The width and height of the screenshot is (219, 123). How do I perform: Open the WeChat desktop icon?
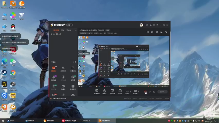pos(13,62)
